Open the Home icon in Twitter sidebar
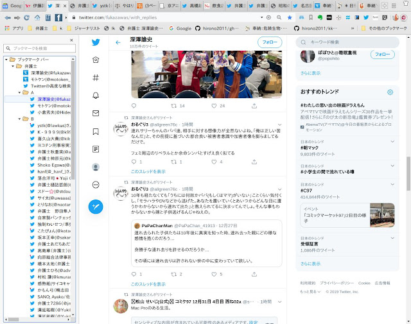This screenshot has height=324, width=411. (x=96, y=60)
